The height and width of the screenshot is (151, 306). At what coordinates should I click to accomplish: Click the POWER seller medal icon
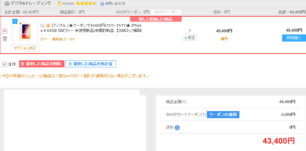(59, 4)
